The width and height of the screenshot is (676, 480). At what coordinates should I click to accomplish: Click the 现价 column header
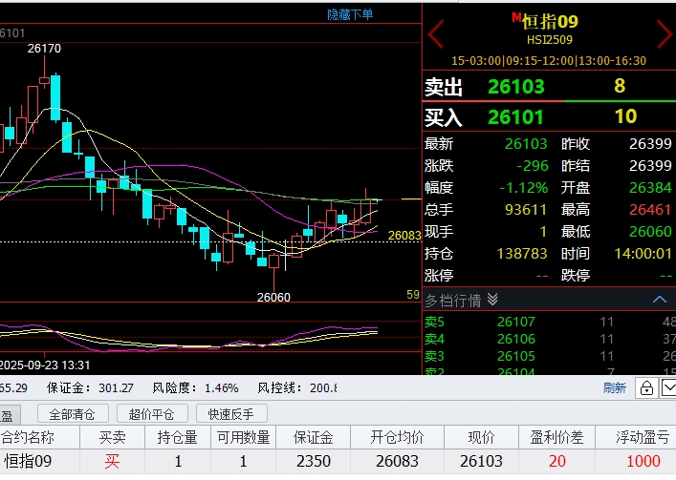point(481,437)
